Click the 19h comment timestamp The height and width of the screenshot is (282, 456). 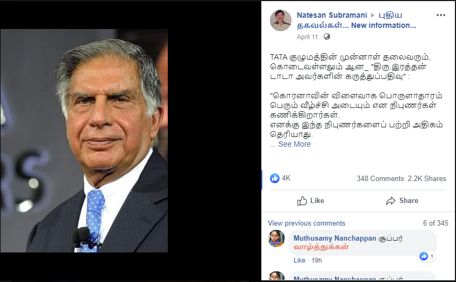(316, 260)
